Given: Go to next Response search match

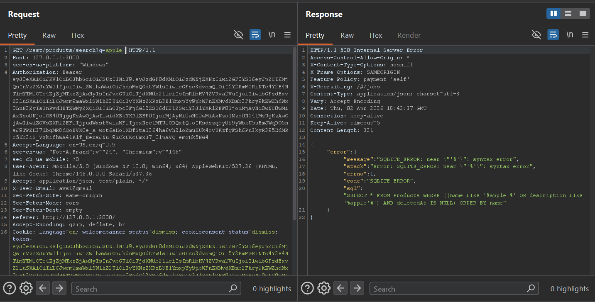Looking at the screenshot, I should point(357,288).
